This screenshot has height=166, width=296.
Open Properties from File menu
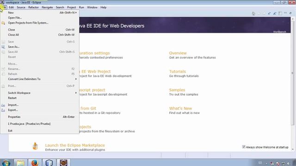(40, 117)
